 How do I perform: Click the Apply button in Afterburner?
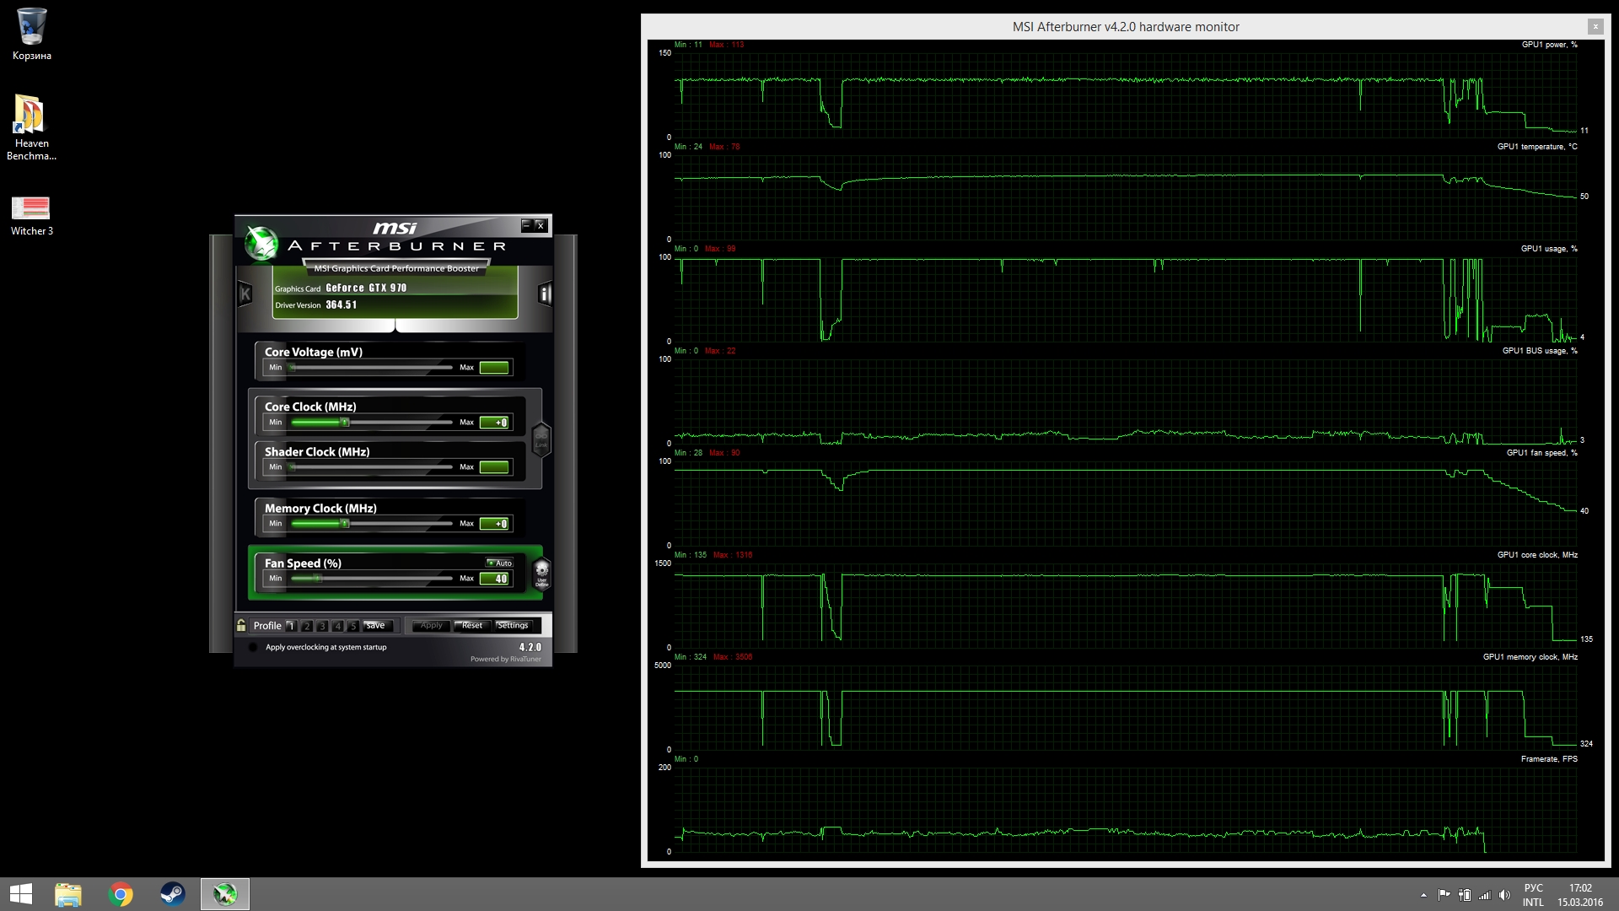432,626
